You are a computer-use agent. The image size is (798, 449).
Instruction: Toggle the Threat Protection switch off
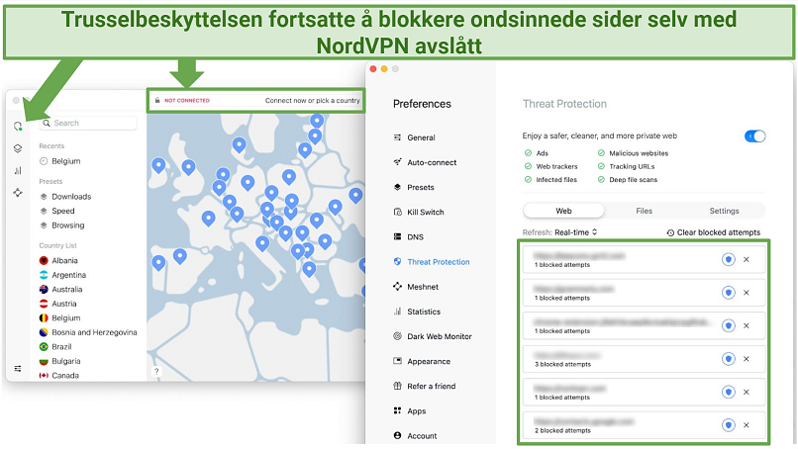tap(754, 136)
